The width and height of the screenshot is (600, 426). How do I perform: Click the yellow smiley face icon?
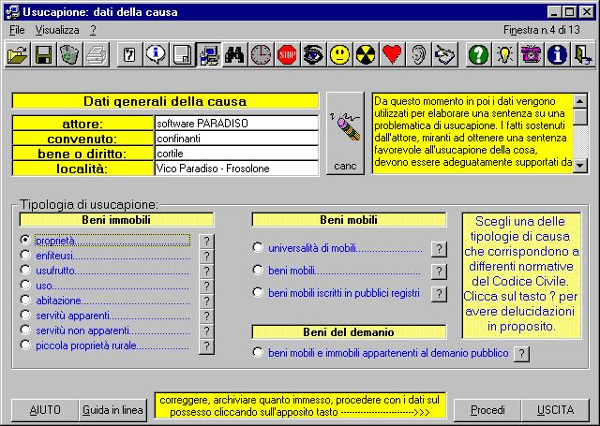point(339,55)
